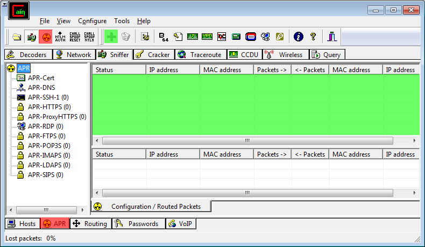
Task: Select the APR root tree node
Action: (24, 68)
